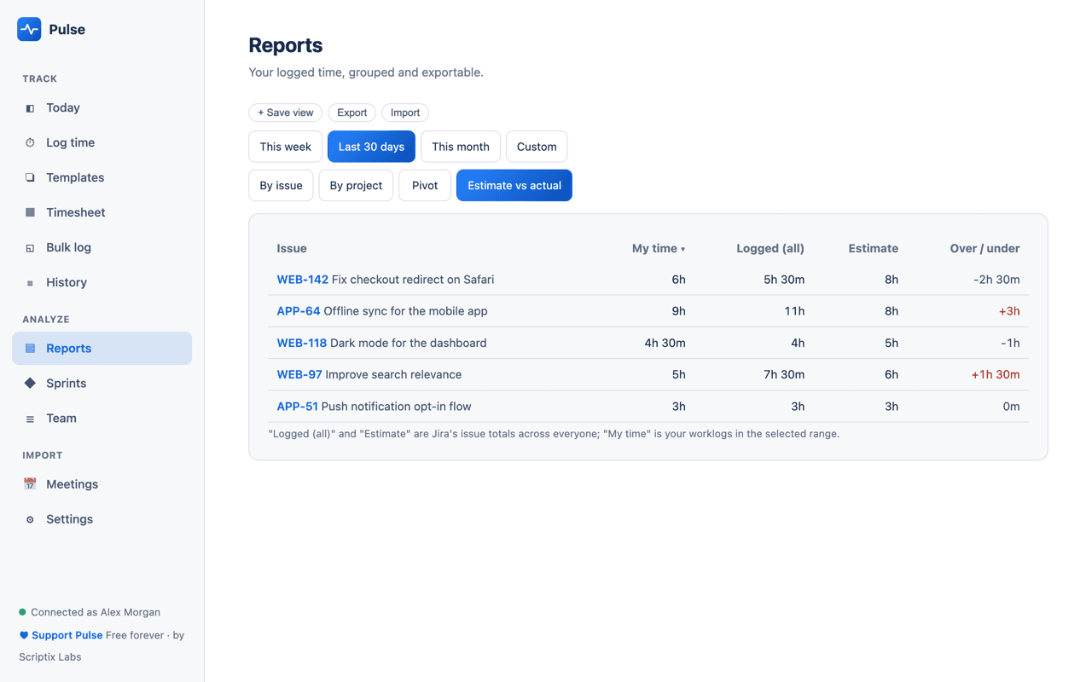Click the Reports sidebar icon
Screen dimensions: 1092x682
(30, 349)
